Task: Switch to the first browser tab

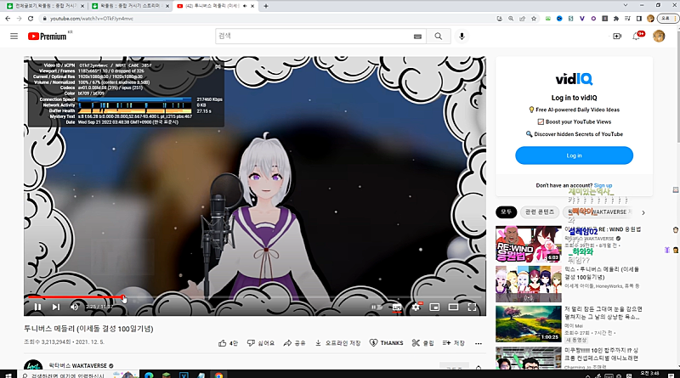Action: [44, 6]
